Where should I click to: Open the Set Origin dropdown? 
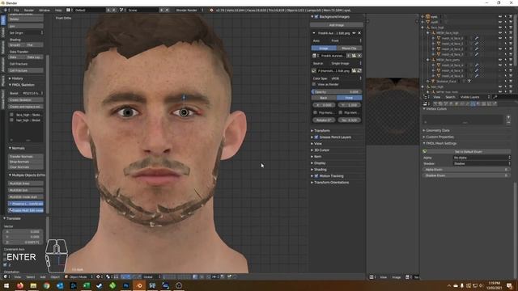[x=26, y=32]
